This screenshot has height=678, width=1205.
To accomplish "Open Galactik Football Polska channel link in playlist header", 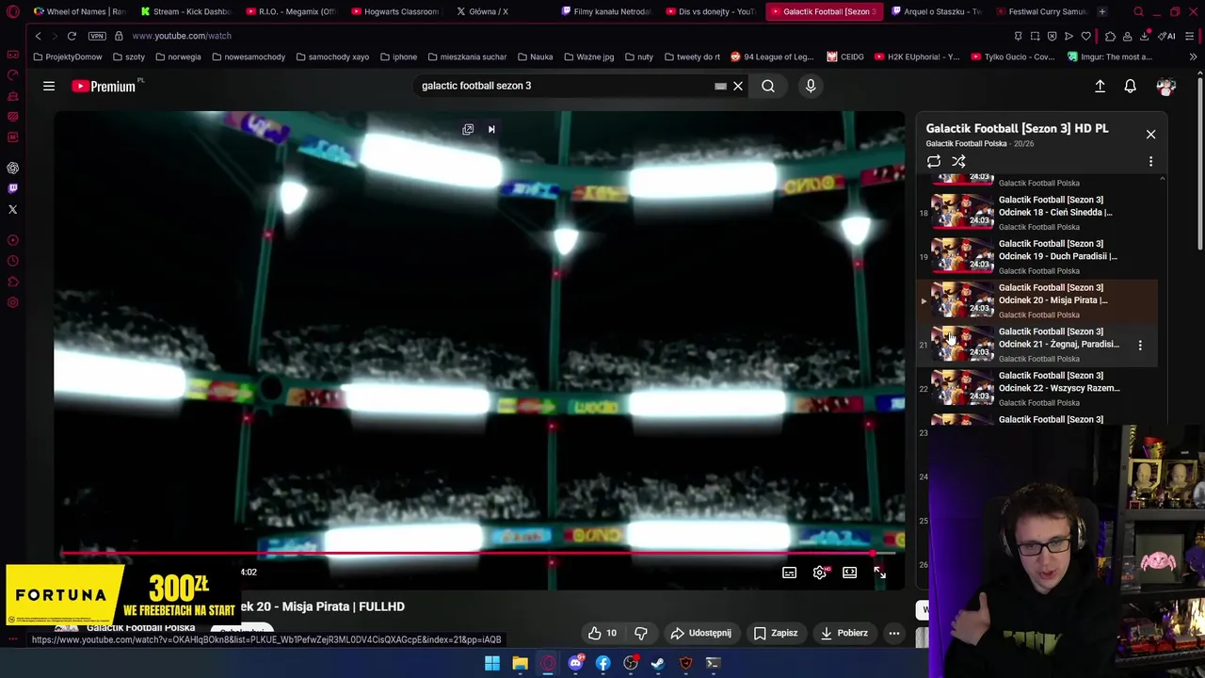I will click(x=966, y=144).
